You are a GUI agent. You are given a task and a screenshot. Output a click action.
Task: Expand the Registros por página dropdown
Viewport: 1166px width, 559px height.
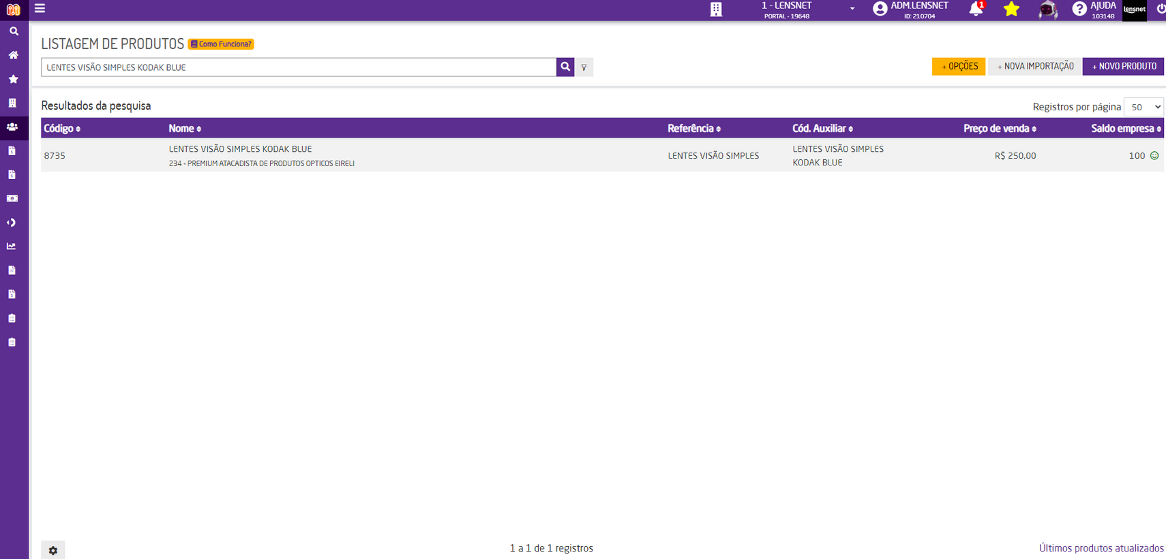pos(1143,107)
